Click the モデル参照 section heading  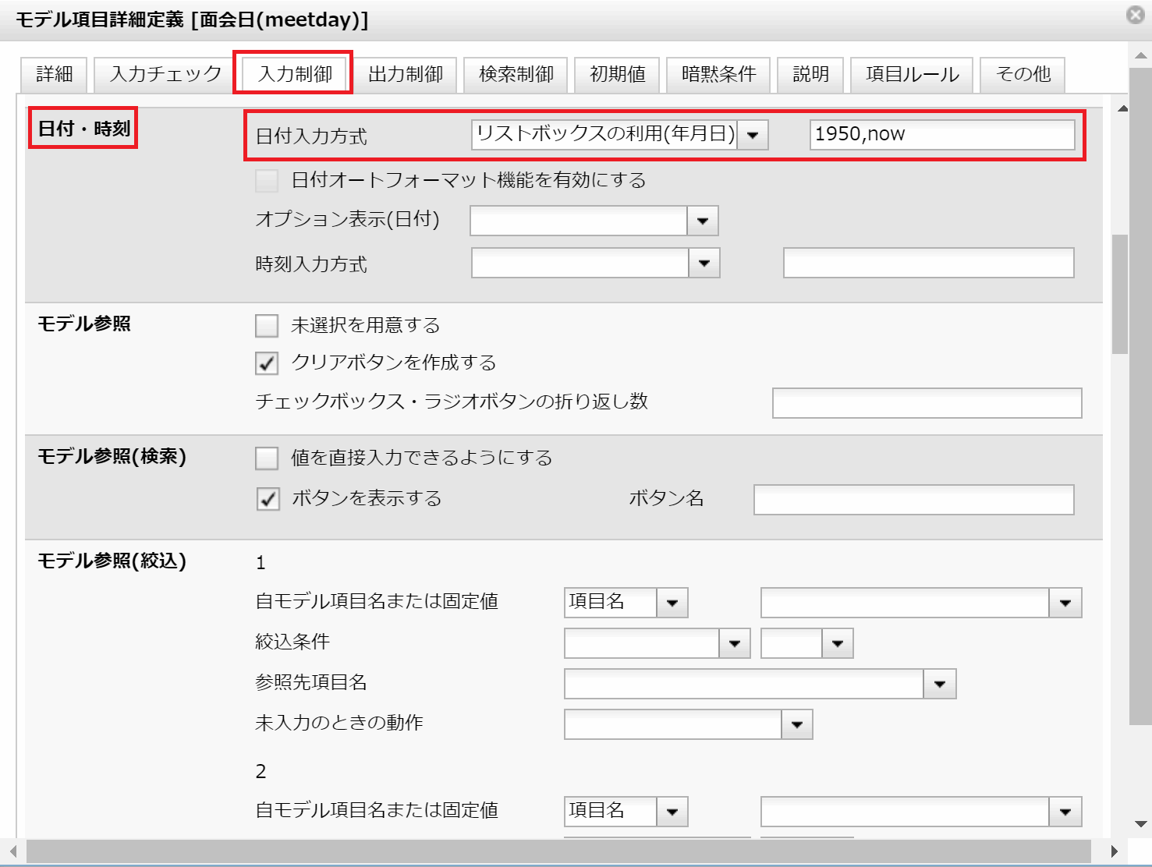(x=84, y=324)
